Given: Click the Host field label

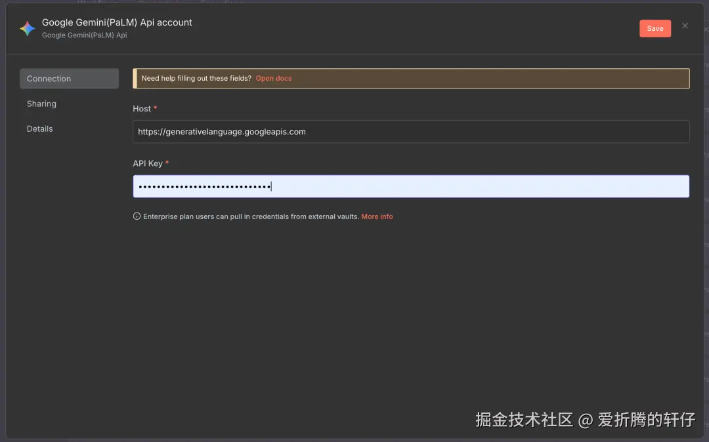Looking at the screenshot, I should point(140,108).
